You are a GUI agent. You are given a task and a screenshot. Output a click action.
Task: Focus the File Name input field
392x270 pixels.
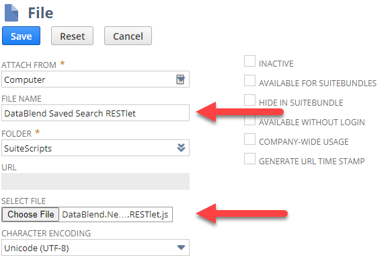(95, 113)
